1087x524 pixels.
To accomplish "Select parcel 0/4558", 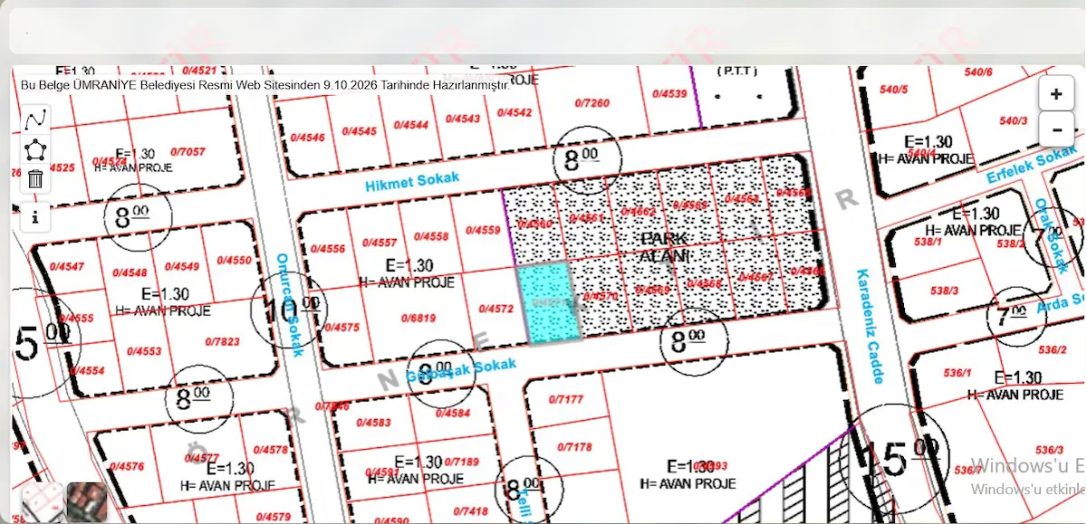I will 430,236.
